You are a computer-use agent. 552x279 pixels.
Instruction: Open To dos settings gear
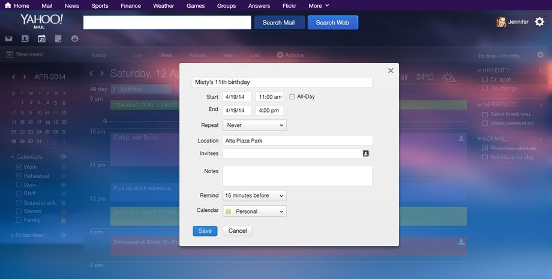541,55
